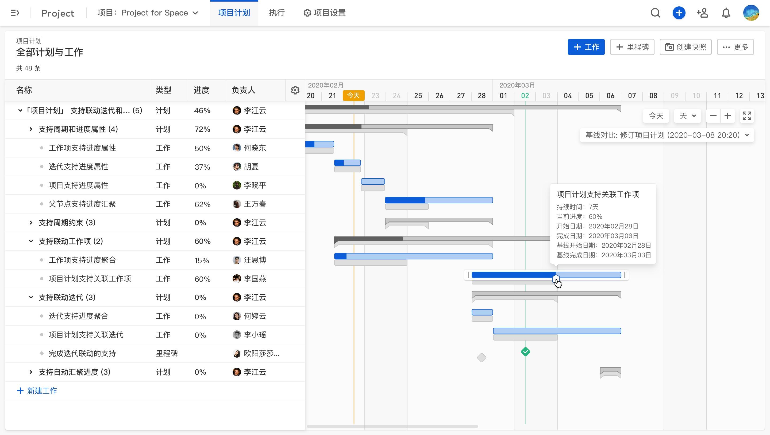This screenshot has height=435, width=770.
Task: Open the 项目设置 tab
Action: (x=325, y=13)
